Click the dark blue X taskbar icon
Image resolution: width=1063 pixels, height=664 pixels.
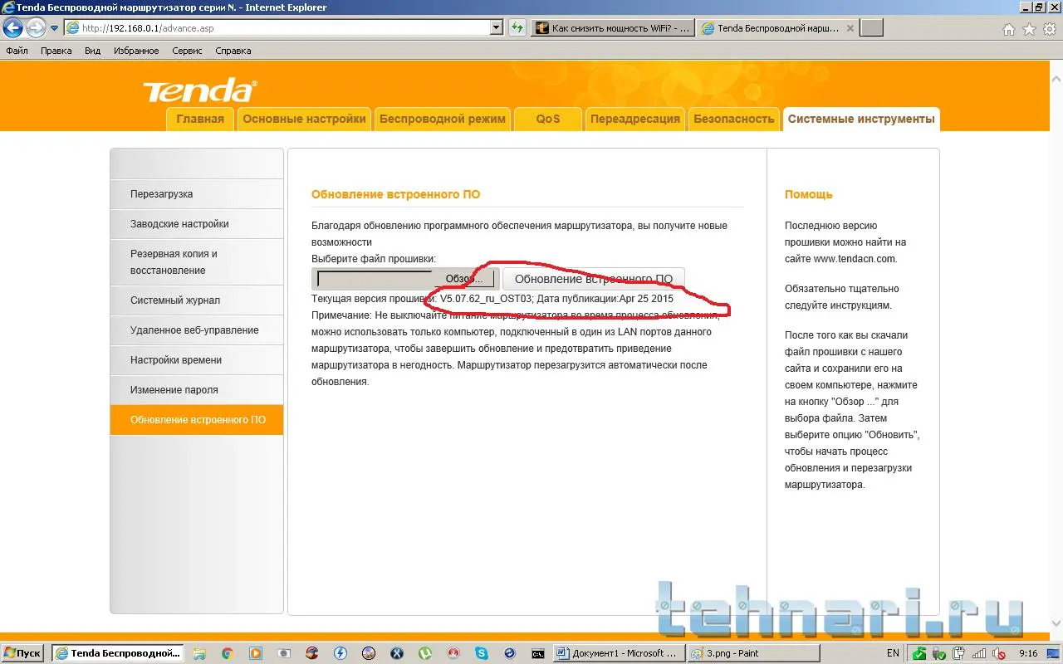coord(397,653)
